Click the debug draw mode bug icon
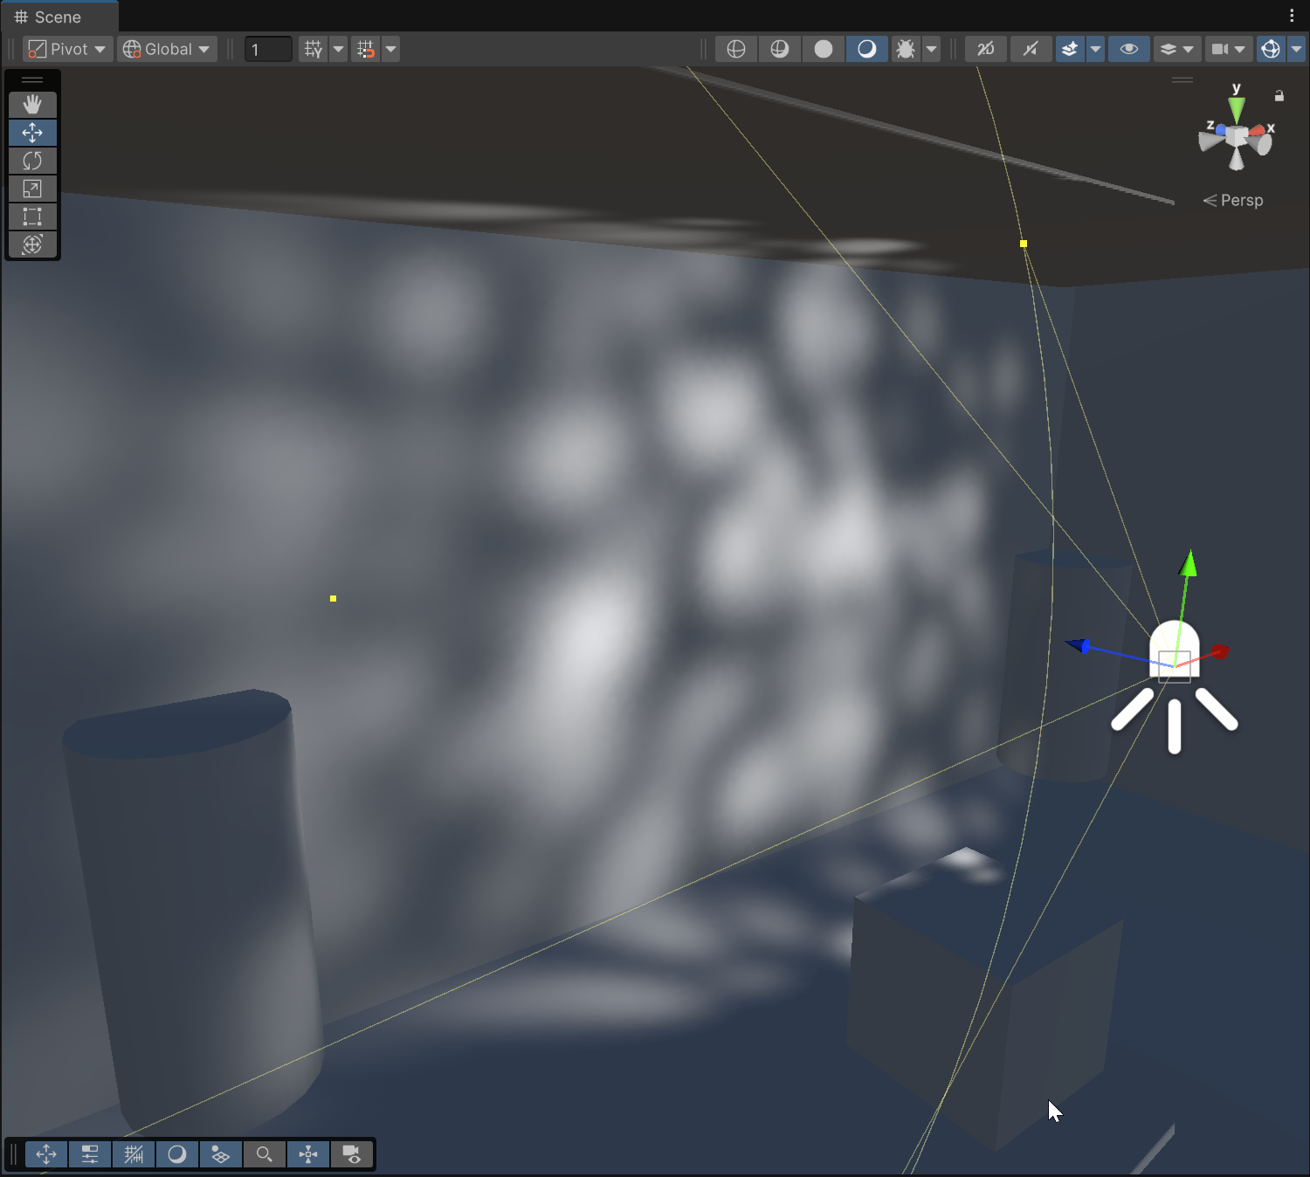Image resolution: width=1310 pixels, height=1177 pixels. (x=906, y=49)
